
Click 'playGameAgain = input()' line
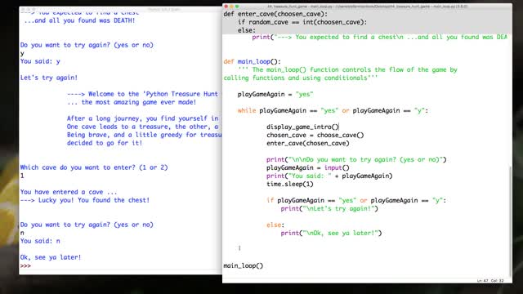point(308,167)
